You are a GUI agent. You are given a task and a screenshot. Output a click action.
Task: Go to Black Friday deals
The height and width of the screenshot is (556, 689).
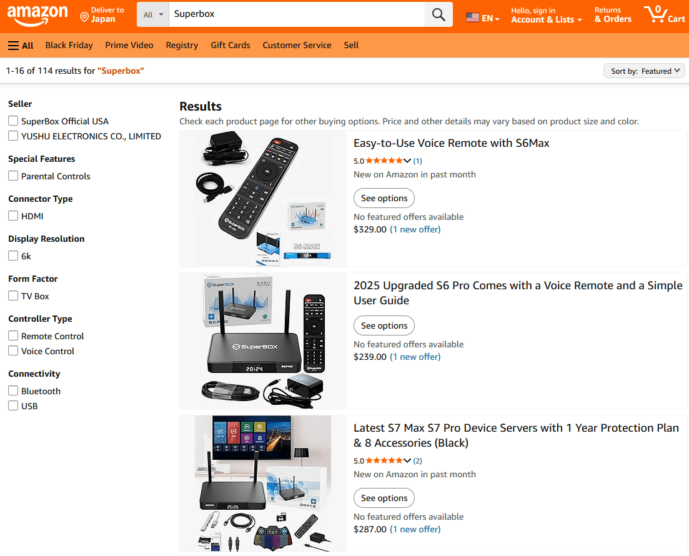click(x=69, y=45)
